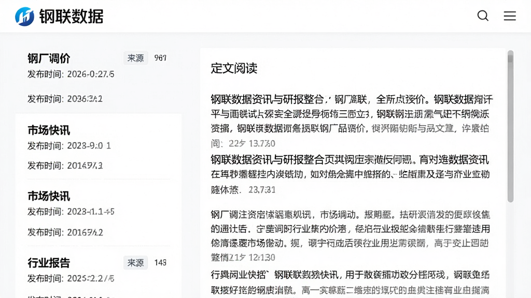Image resolution: width=531 pixels, height=298 pixels.
Task: Click 发布时间 2025 under 行业报告
Action: click(71, 278)
